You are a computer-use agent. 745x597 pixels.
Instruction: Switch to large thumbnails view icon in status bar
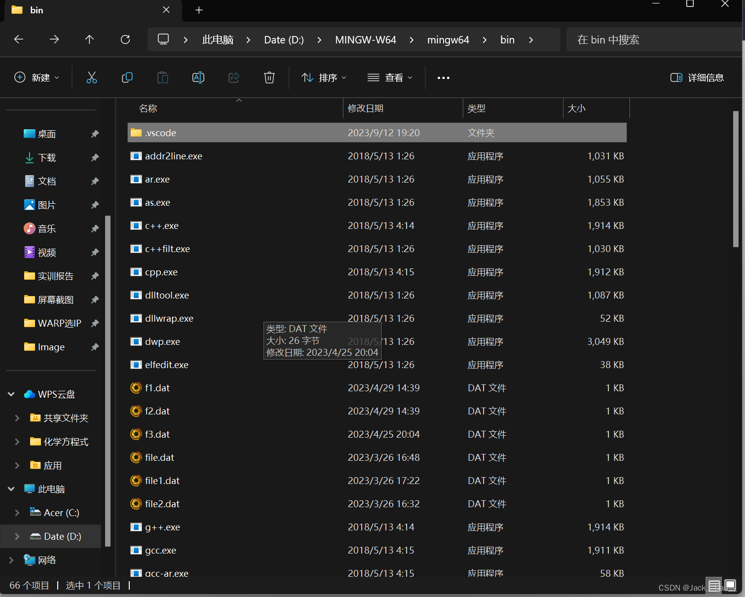click(x=730, y=585)
